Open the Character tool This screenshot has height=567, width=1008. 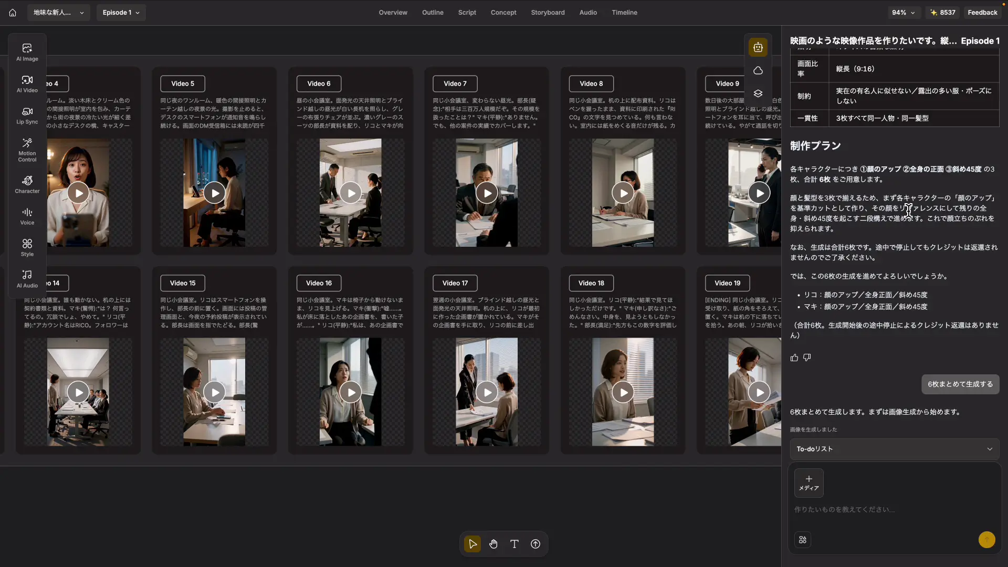click(27, 185)
